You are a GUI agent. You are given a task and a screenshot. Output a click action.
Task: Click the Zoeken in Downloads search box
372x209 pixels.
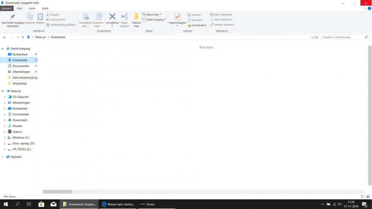tap(341, 37)
